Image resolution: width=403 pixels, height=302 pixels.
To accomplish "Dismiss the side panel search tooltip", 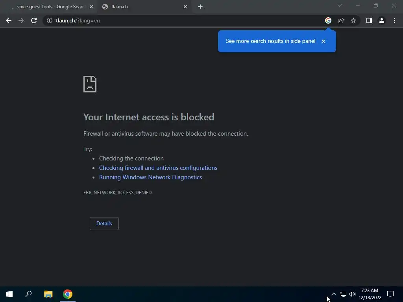I will [x=324, y=41].
